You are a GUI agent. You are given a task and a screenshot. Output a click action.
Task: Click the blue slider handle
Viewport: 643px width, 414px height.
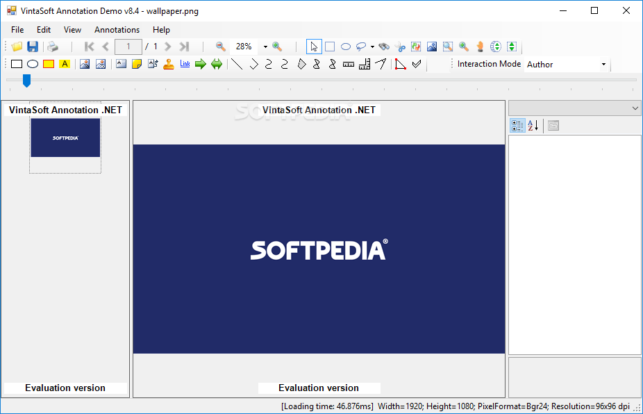[x=26, y=81]
